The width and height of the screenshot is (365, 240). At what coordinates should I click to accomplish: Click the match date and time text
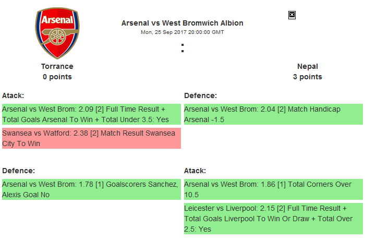coord(182,32)
